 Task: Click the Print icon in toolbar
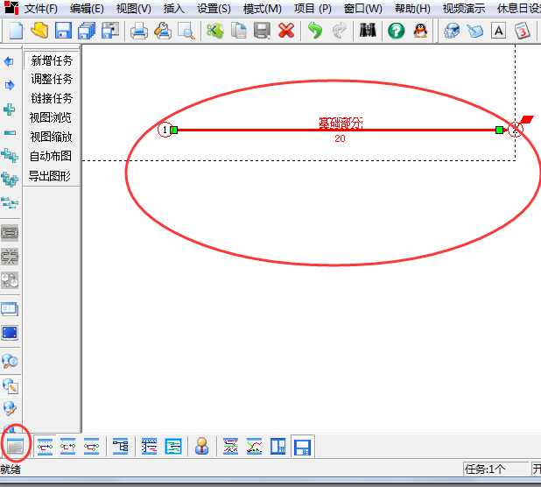[x=139, y=32]
